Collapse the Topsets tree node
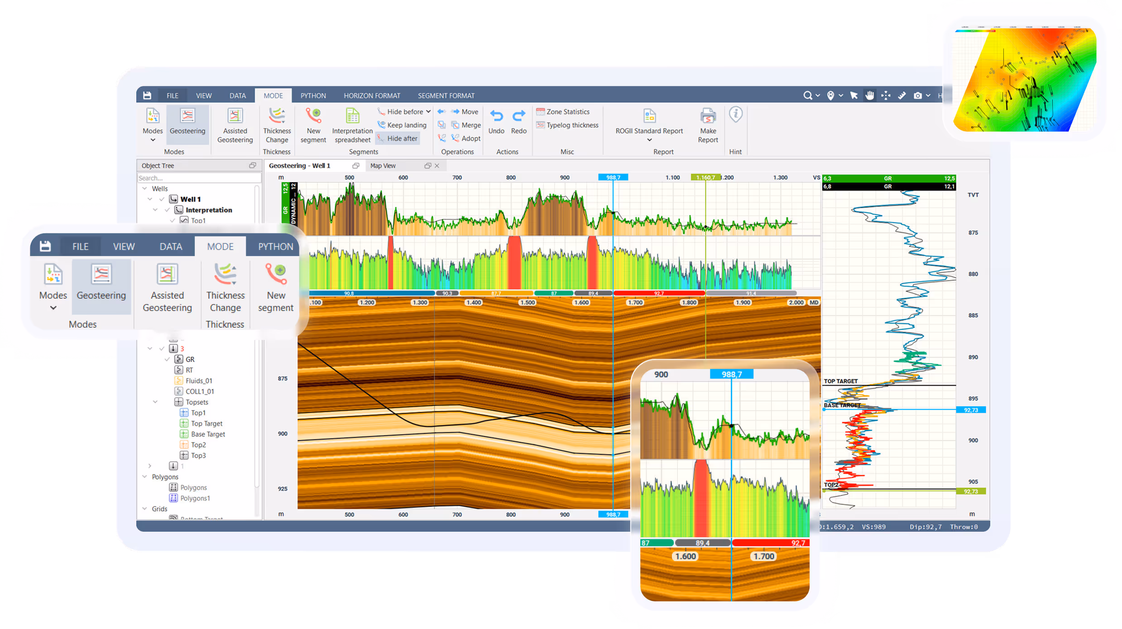Viewport: 1122px width, 629px height. click(155, 402)
